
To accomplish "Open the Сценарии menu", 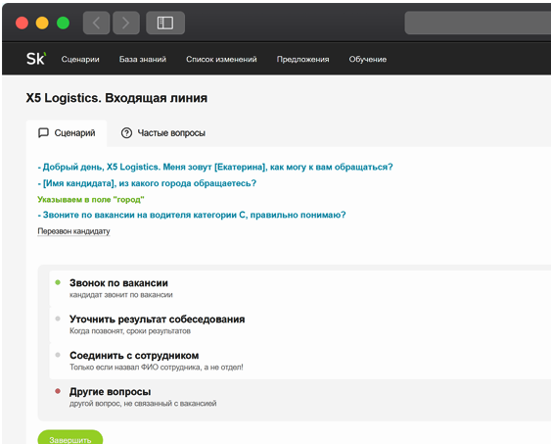I will pyautogui.click(x=80, y=59).
